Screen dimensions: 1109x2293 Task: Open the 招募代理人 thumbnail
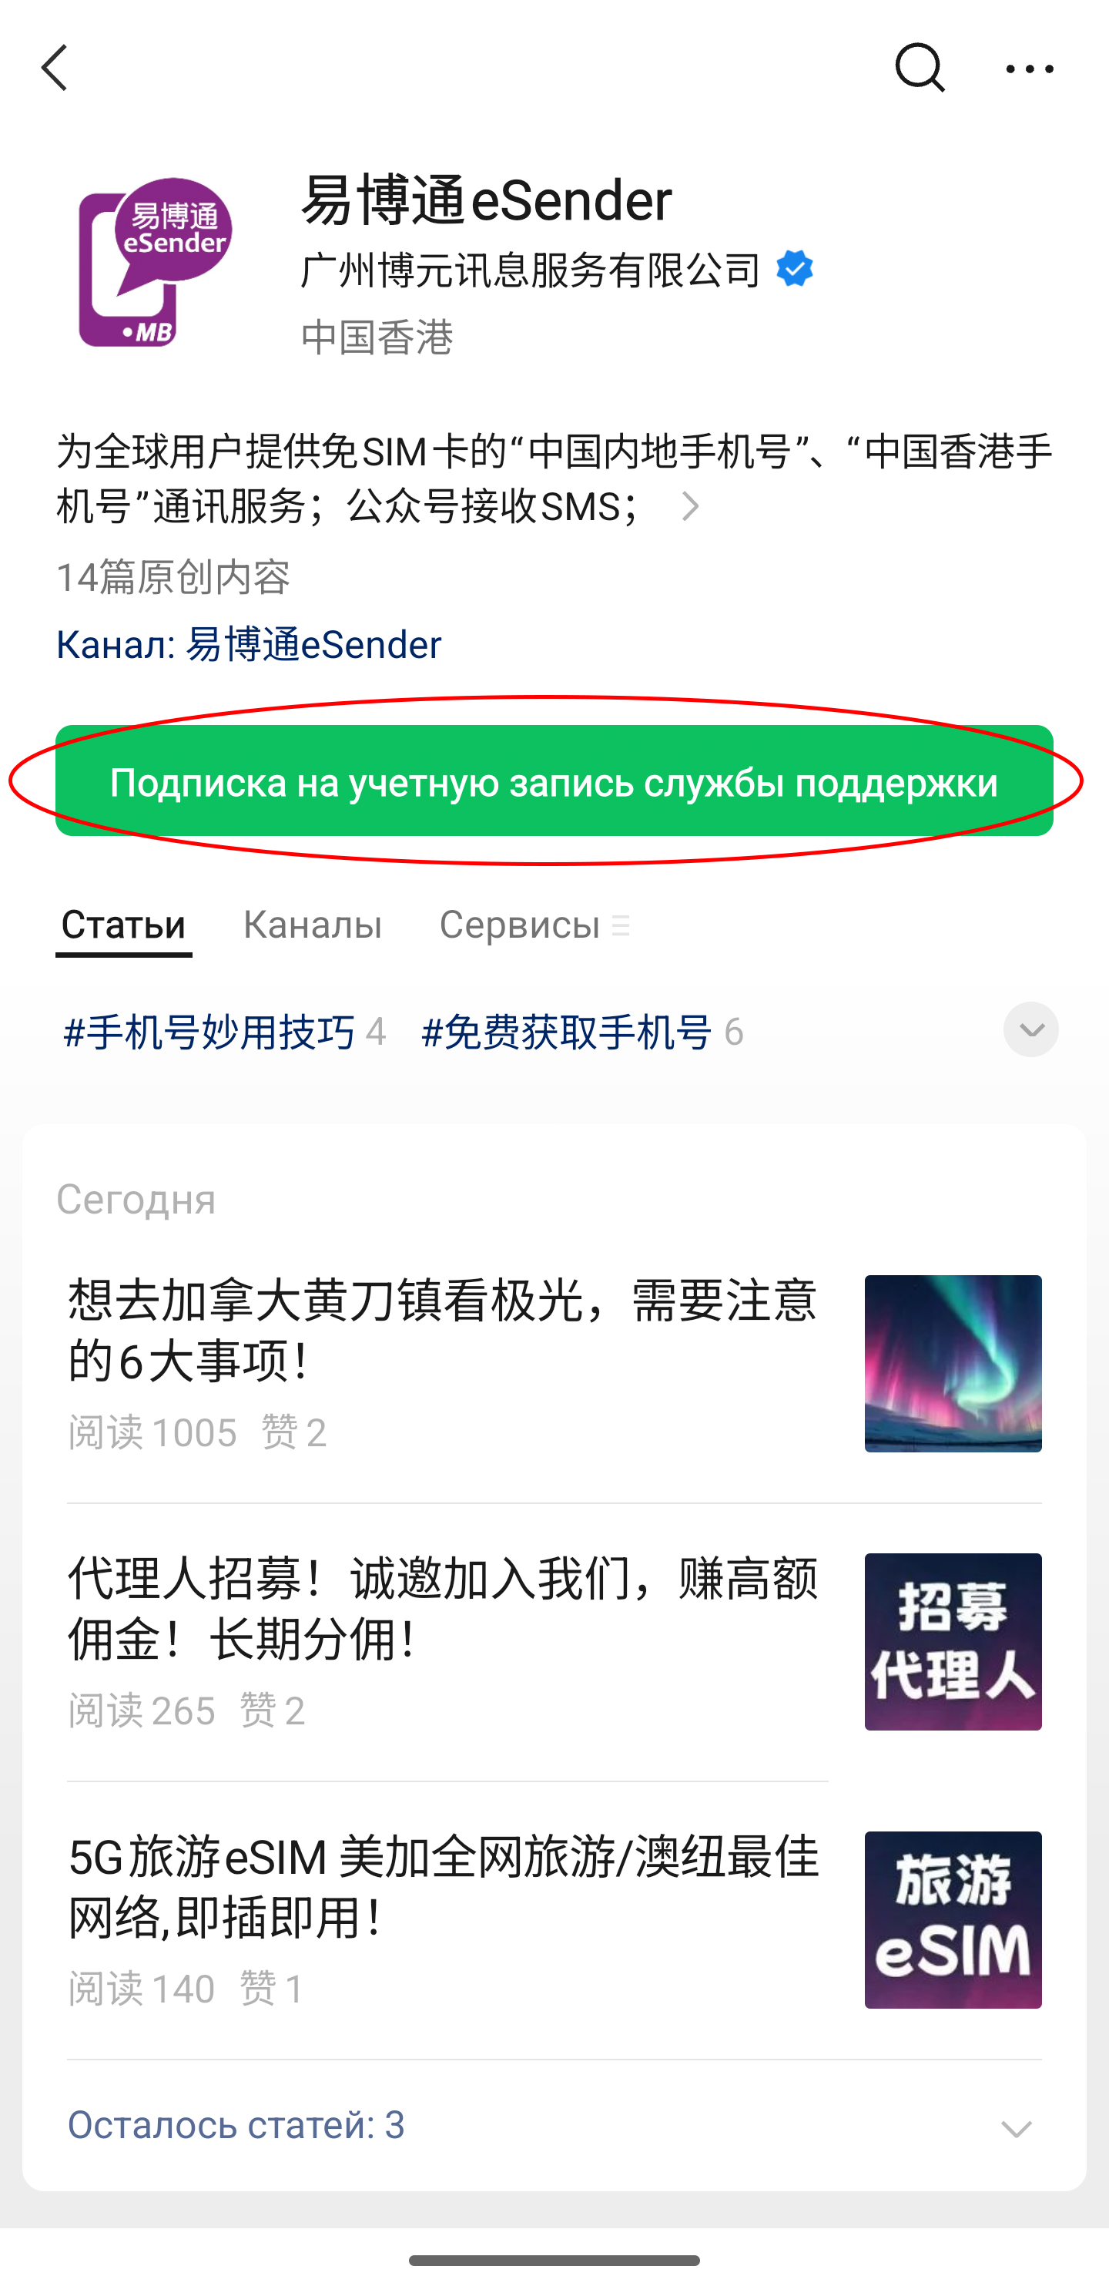click(x=953, y=1641)
